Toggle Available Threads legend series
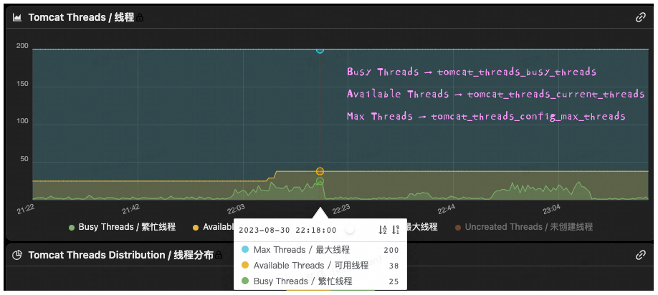Screen dimensions: 658x295 pyautogui.click(x=213, y=227)
